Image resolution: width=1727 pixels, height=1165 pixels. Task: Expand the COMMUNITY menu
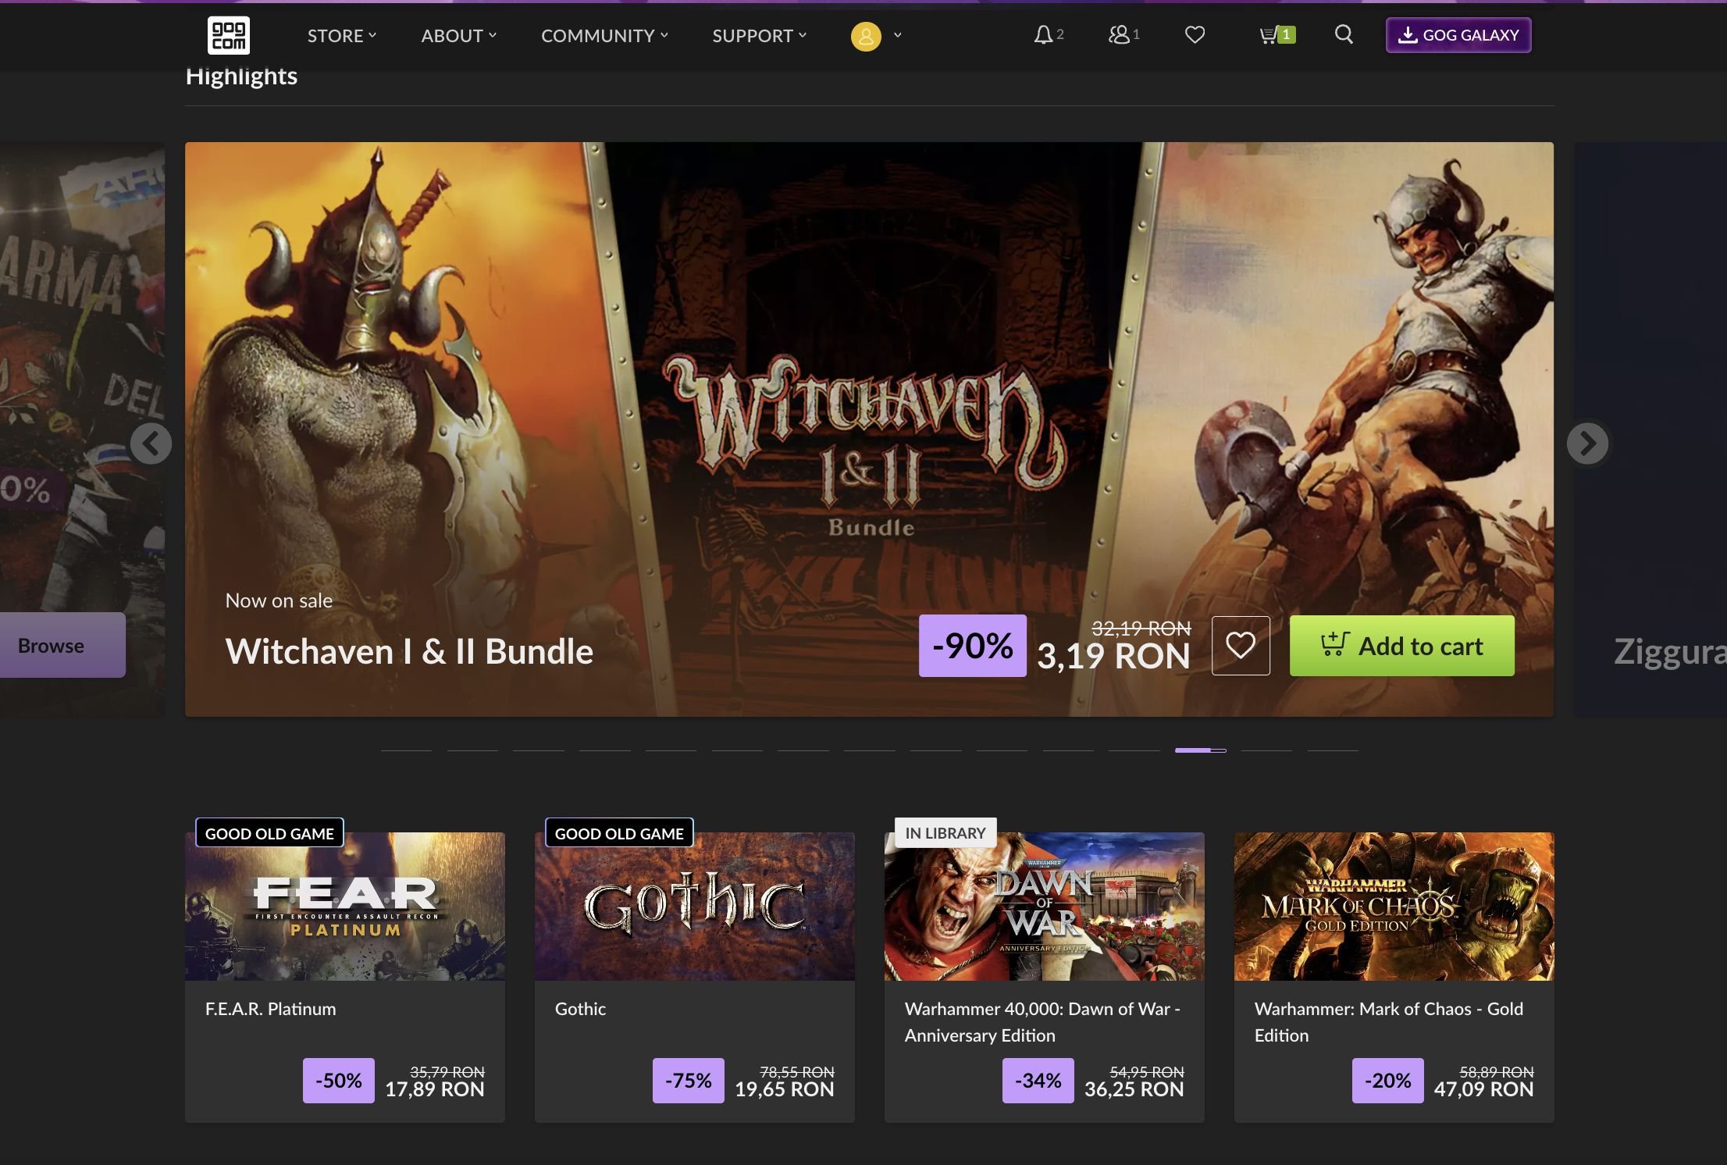605,36
